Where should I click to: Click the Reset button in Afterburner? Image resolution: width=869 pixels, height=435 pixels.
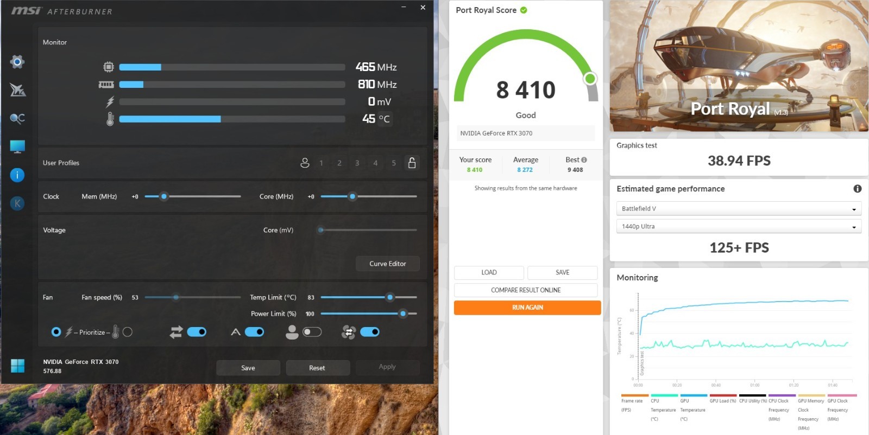317,368
